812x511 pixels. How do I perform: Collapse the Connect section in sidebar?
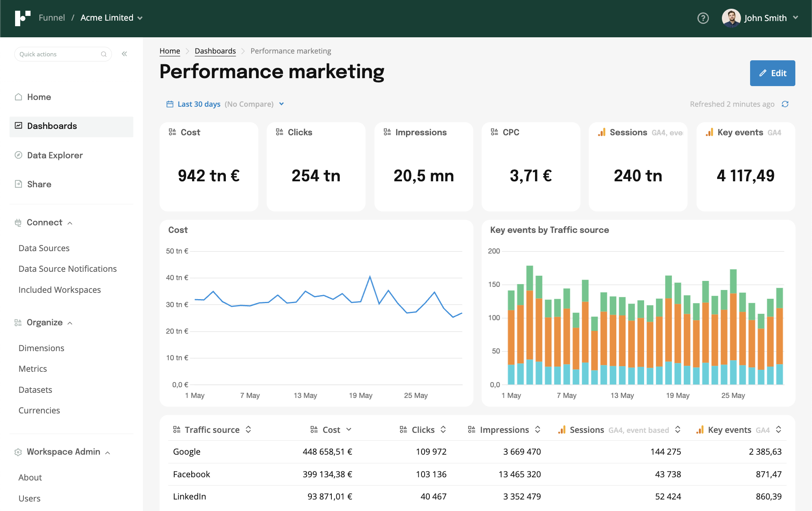tap(71, 223)
